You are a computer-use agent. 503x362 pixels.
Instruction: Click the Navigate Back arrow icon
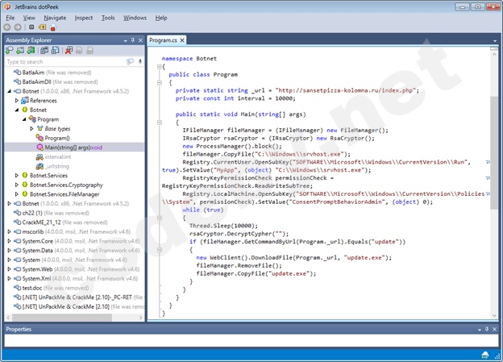[7, 27]
